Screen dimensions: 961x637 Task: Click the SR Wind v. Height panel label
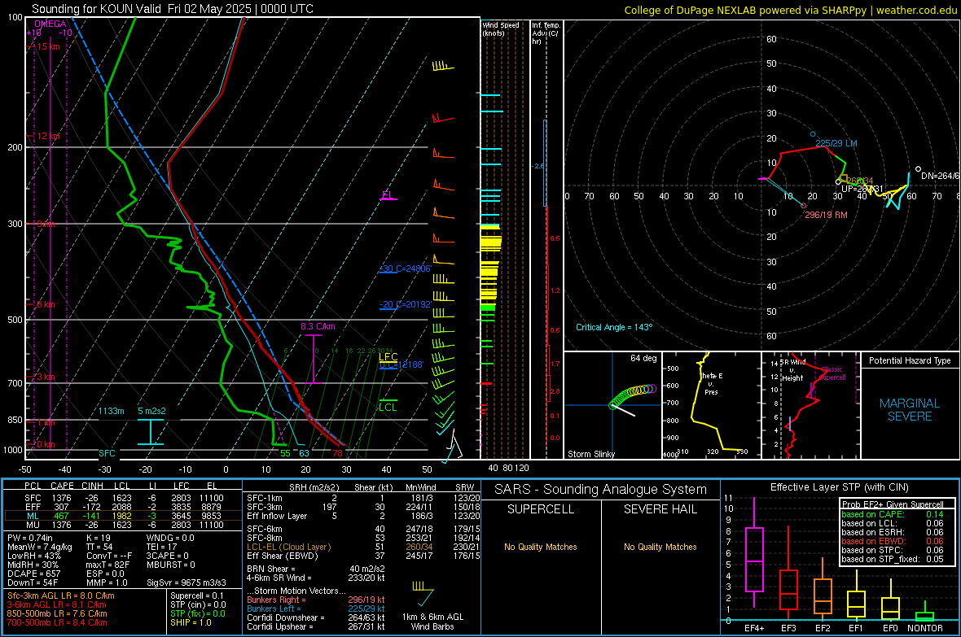click(792, 370)
